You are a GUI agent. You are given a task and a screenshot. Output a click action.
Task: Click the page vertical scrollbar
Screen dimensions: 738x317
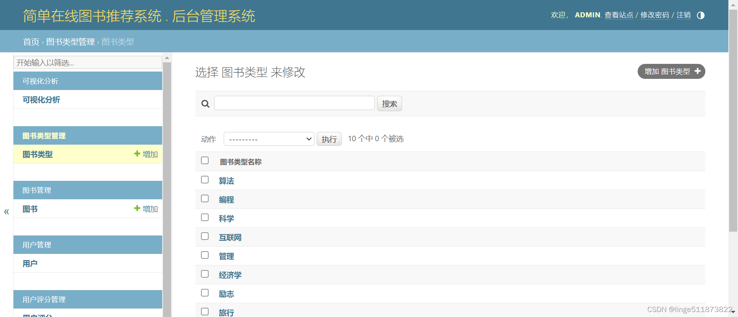click(733, 120)
